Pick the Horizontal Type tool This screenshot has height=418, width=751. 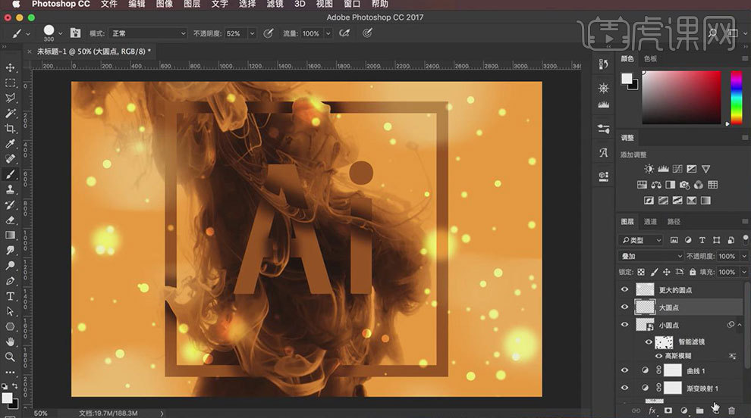[11, 295]
